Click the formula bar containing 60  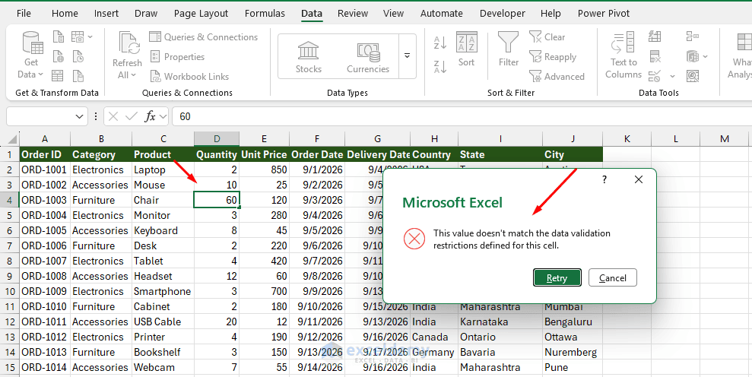coord(462,116)
